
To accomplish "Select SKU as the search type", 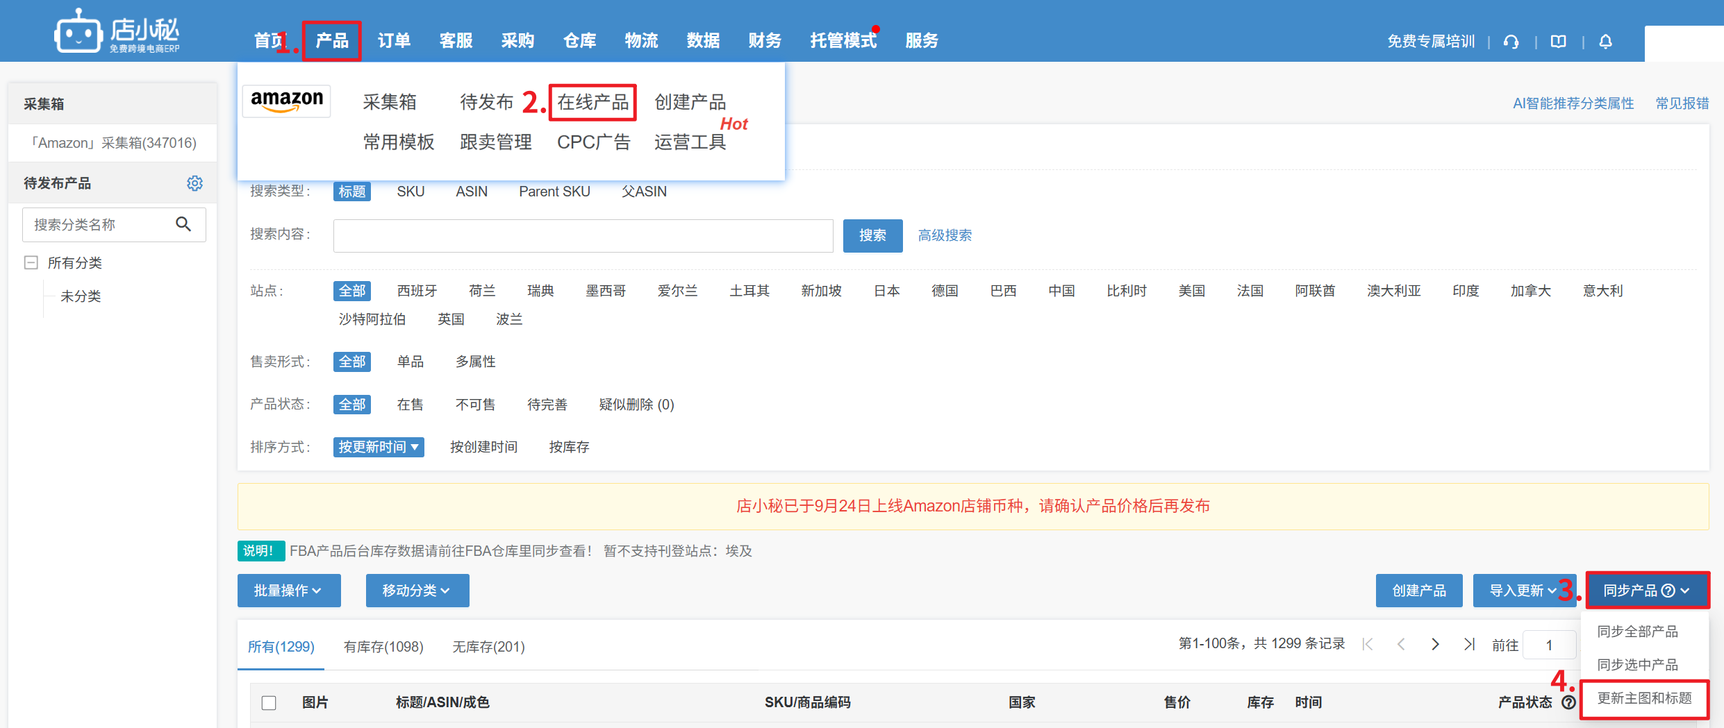I will [411, 192].
